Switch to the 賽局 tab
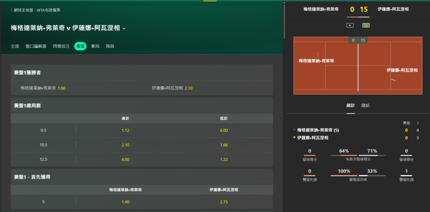 [95, 46]
